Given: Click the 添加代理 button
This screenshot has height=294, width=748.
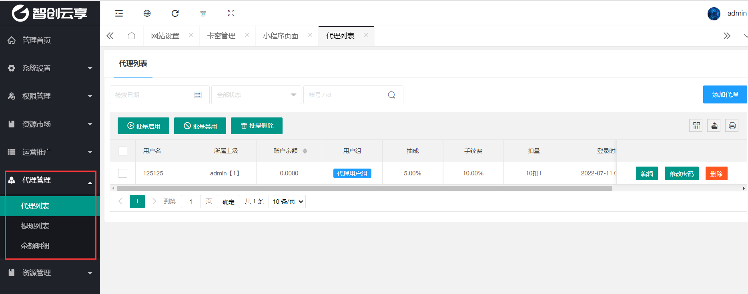Looking at the screenshot, I should click(x=725, y=95).
